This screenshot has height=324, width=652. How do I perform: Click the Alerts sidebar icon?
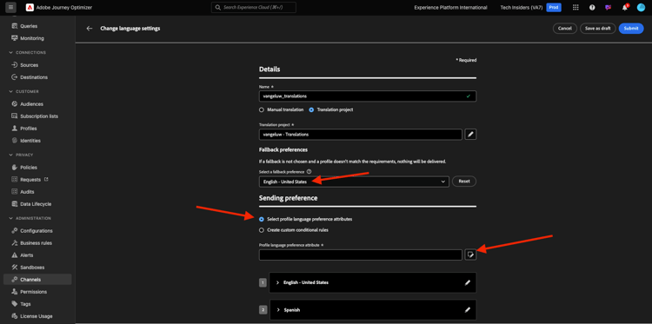point(14,255)
